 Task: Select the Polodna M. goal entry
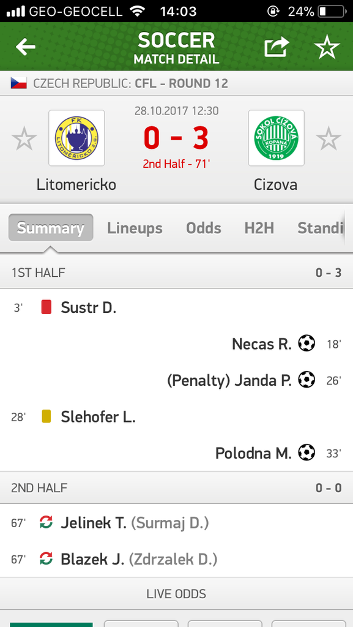click(176, 453)
